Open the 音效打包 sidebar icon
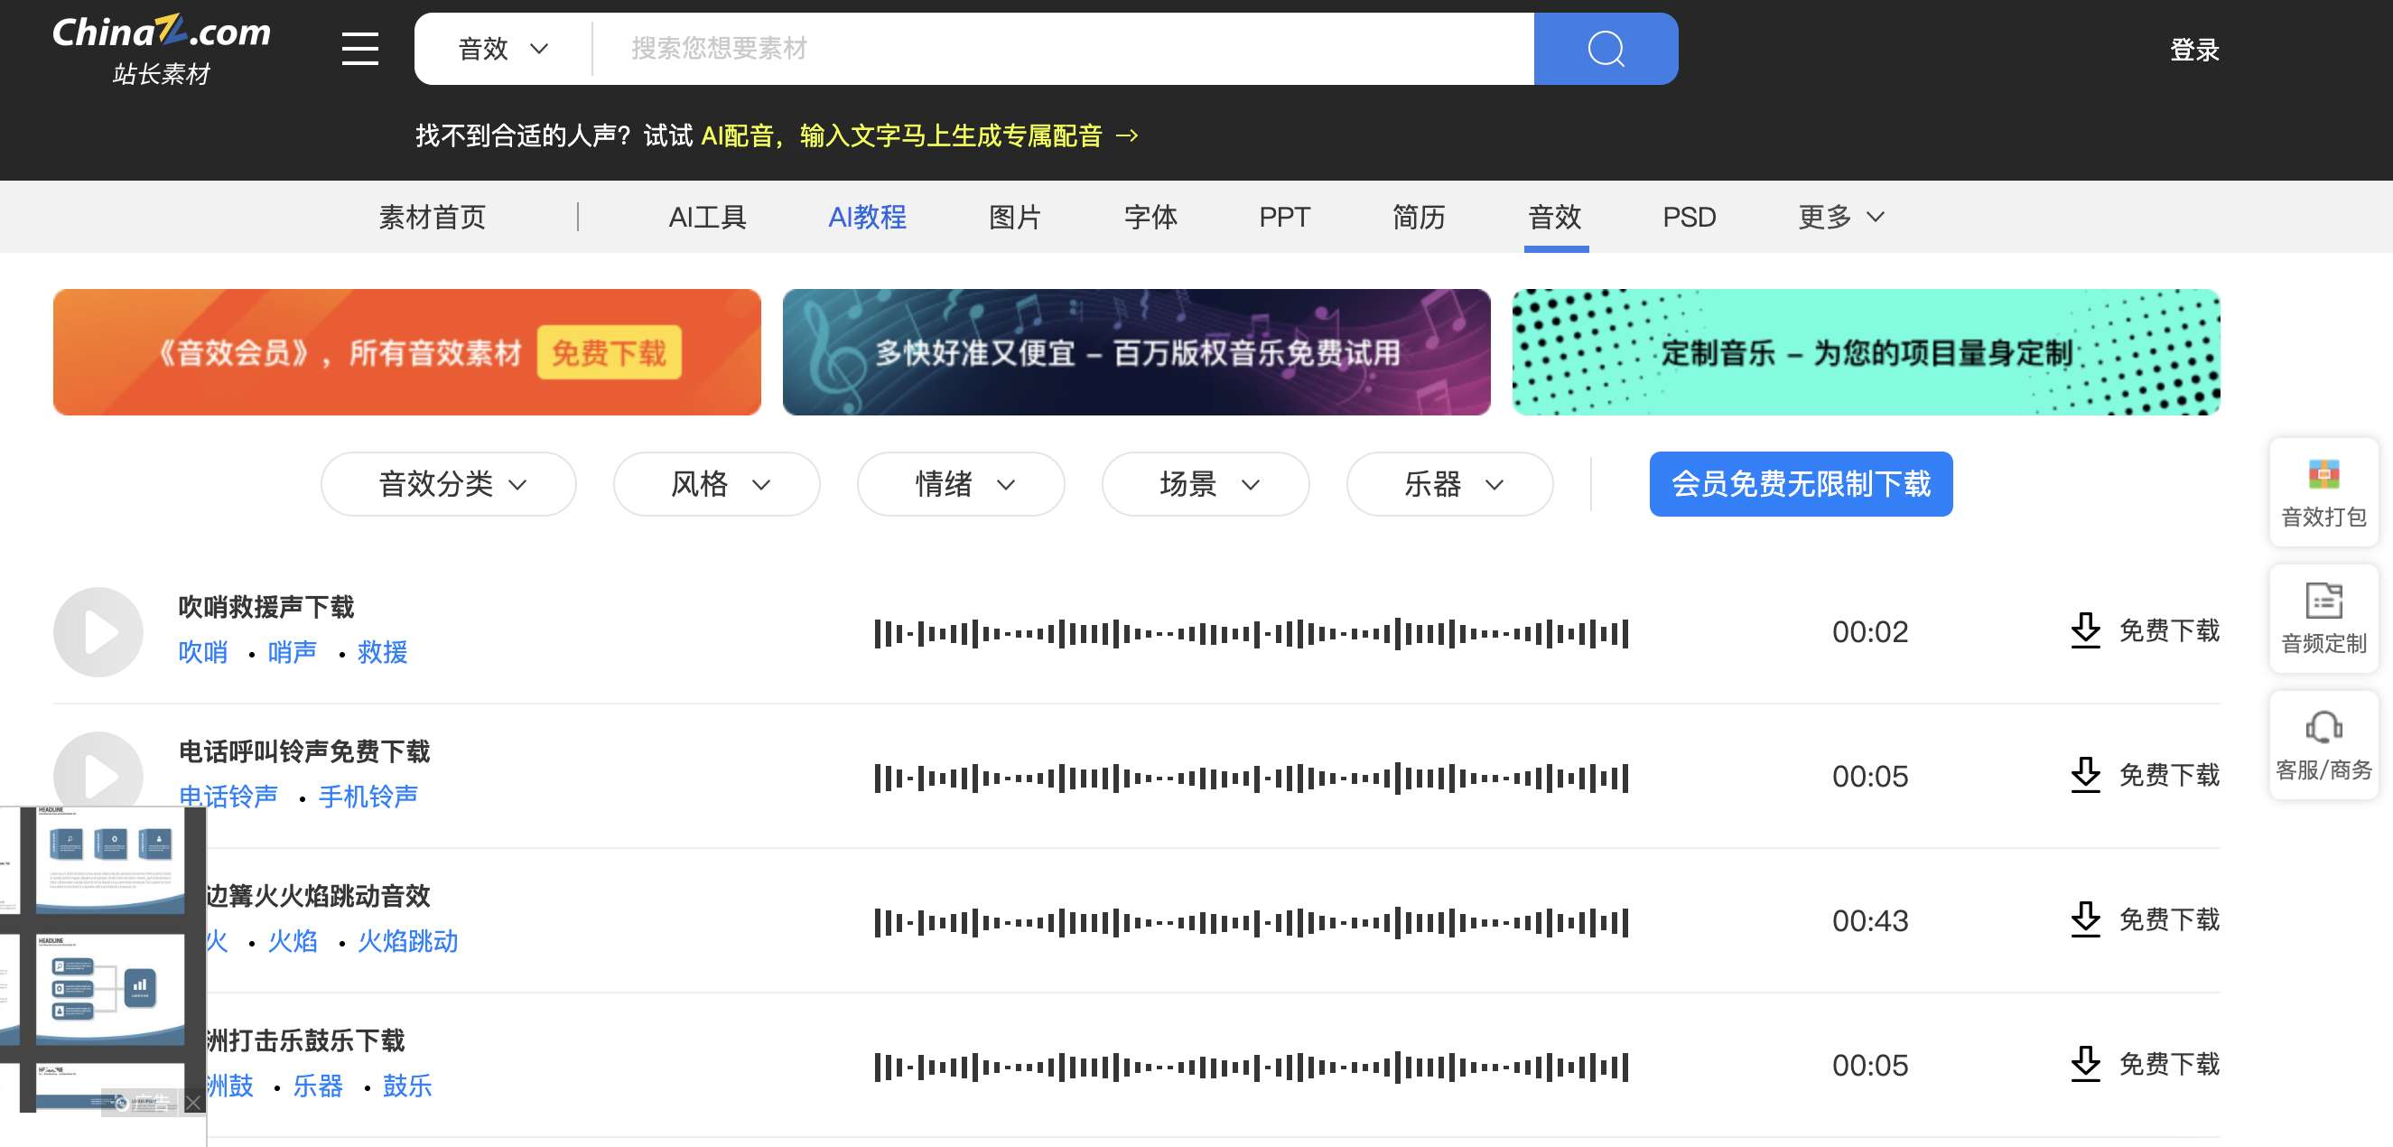This screenshot has height=1147, width=2393. [x=2323, y=491]
